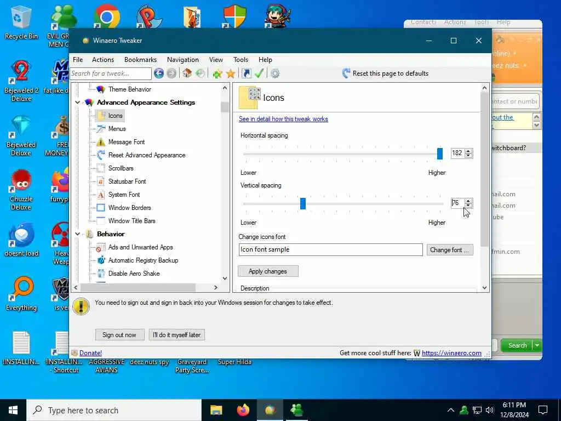Click the green checkmark toolbar icon
Viewport: 561px width, 421px height.
click(259, 73)
